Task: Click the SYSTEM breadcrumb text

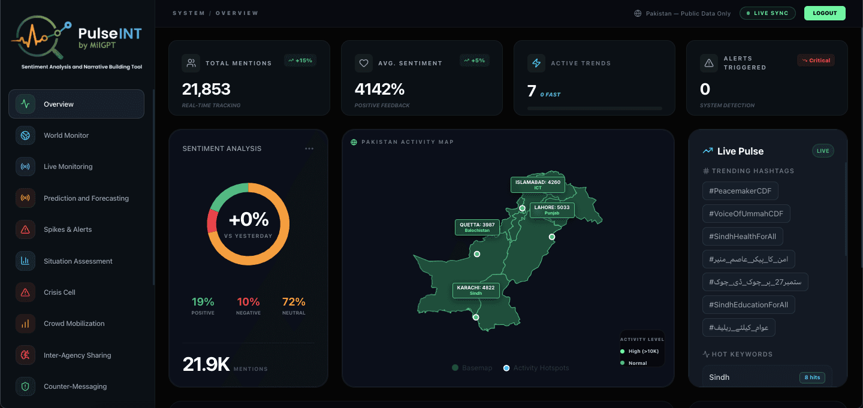Action: point(188,13)
